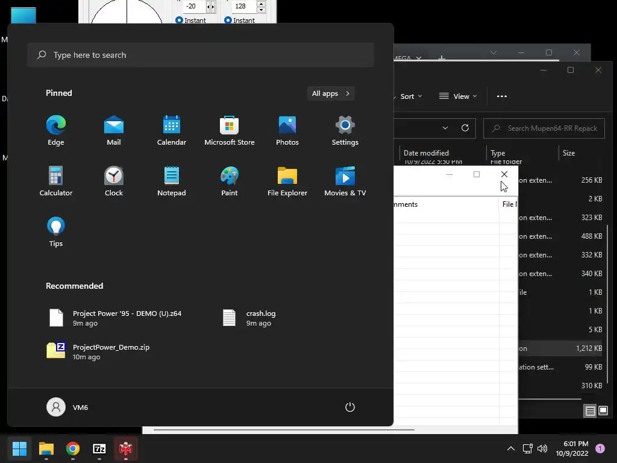Open the Clock pinned app
This screenshot has height=463, width=617.
pyautogui.click(x=114, y=181)
